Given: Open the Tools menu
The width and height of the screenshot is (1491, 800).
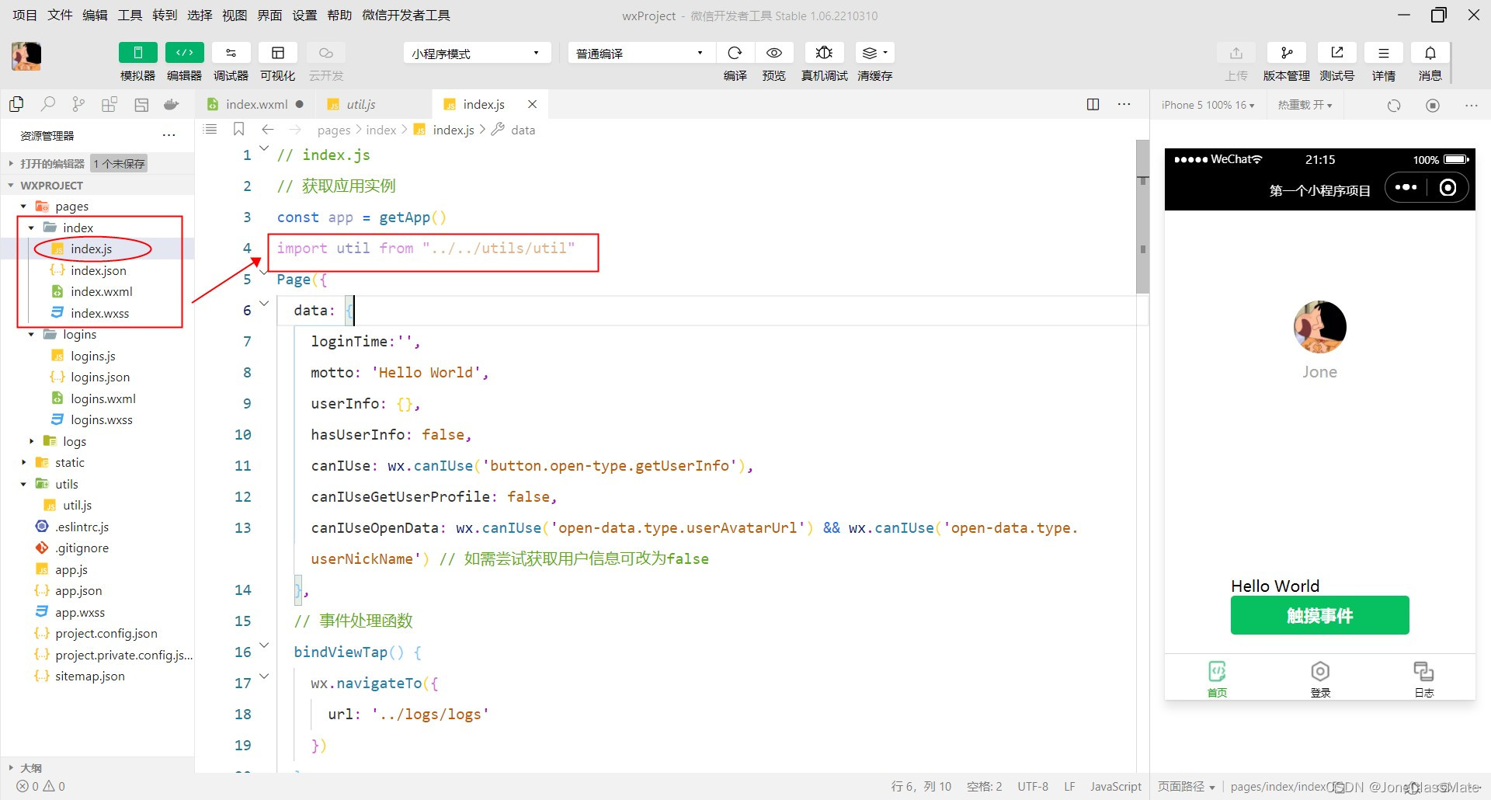Looking at the screenshot, I should [x=130, y=15].
